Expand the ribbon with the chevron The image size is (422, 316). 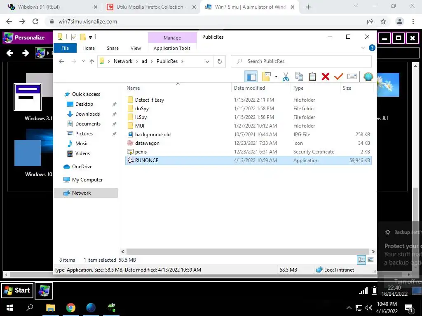(x=363, y=48)
